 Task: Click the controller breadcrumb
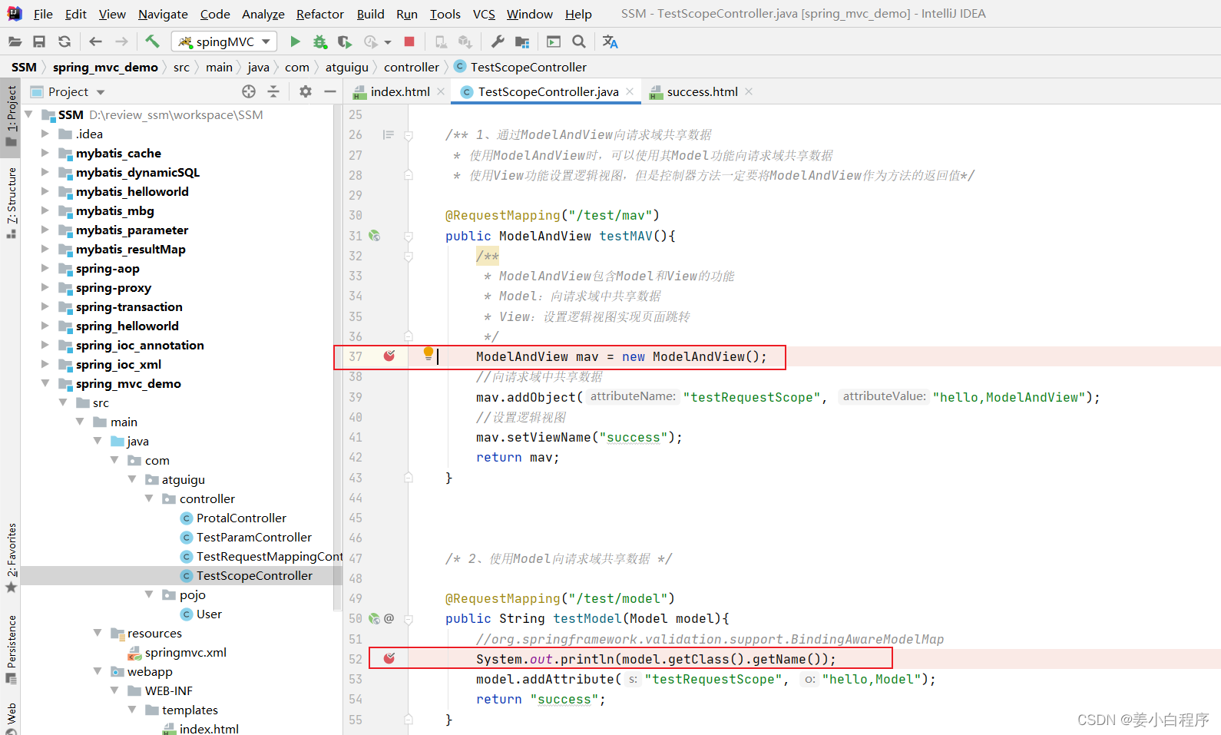[x=412, y=68]
